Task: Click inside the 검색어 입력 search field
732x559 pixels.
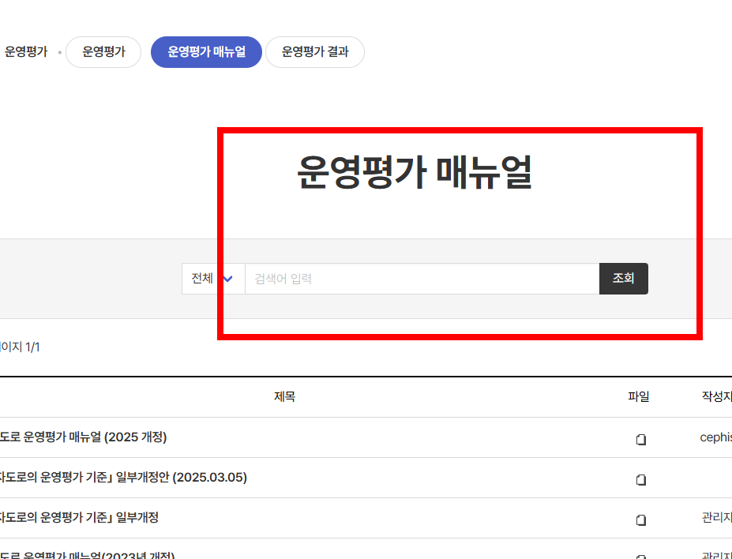Action: click(x=395, y=278)
